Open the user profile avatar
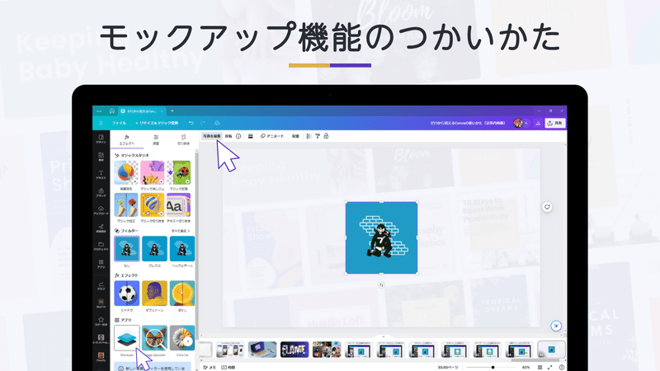The height and width of the screenshot is (371, 660). [x=518, y=123]
